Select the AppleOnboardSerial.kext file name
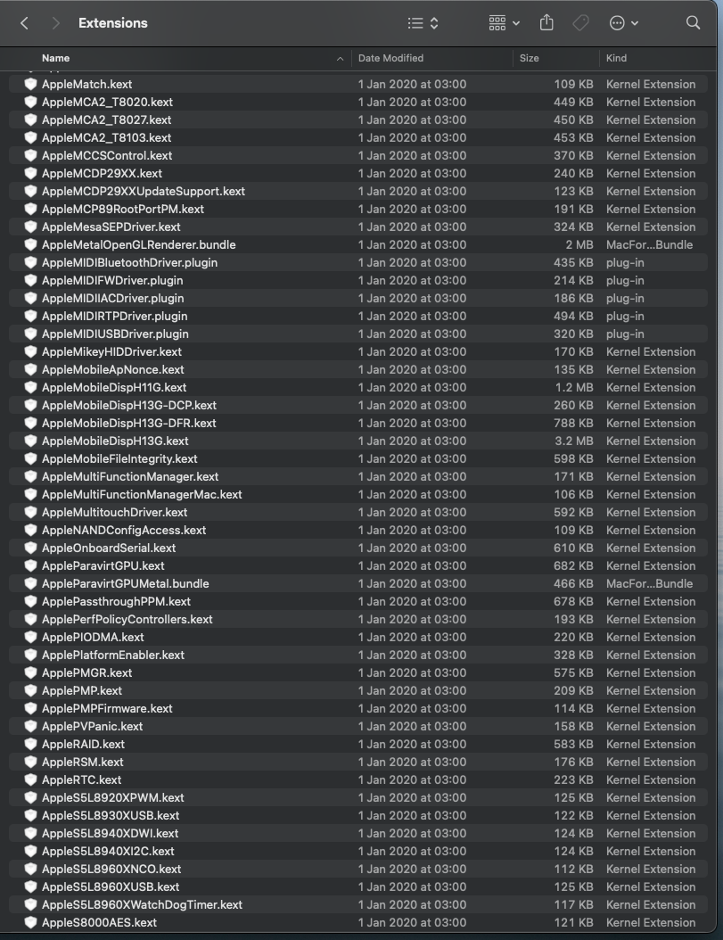This screenshot has height=940, width=723. pos(109,548)
